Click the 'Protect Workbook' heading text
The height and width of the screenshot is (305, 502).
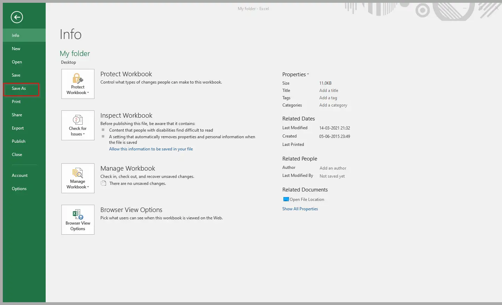(x=126, y=74)
